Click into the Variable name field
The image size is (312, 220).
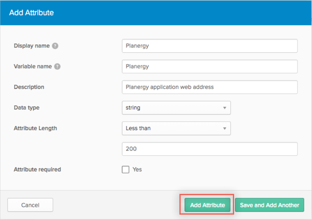(x=210, y=66)
